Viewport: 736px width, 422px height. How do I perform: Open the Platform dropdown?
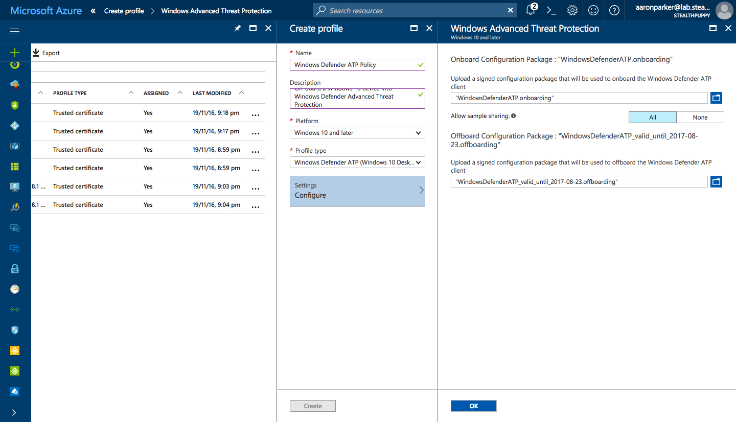[x=357, y=133]
